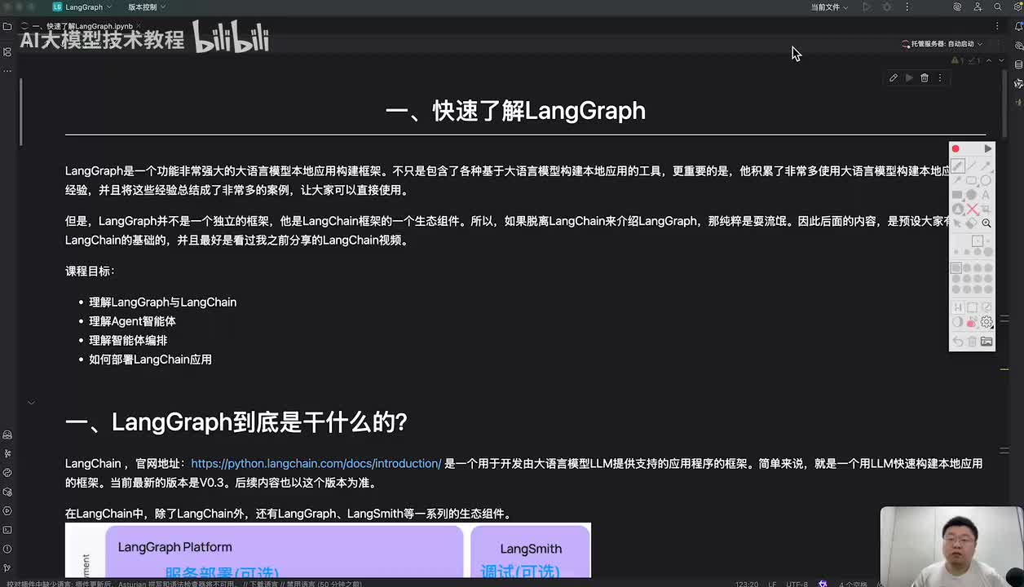1024x587 pixels.
Task: Select the pen tool in annotation palette
Action: 958,166
